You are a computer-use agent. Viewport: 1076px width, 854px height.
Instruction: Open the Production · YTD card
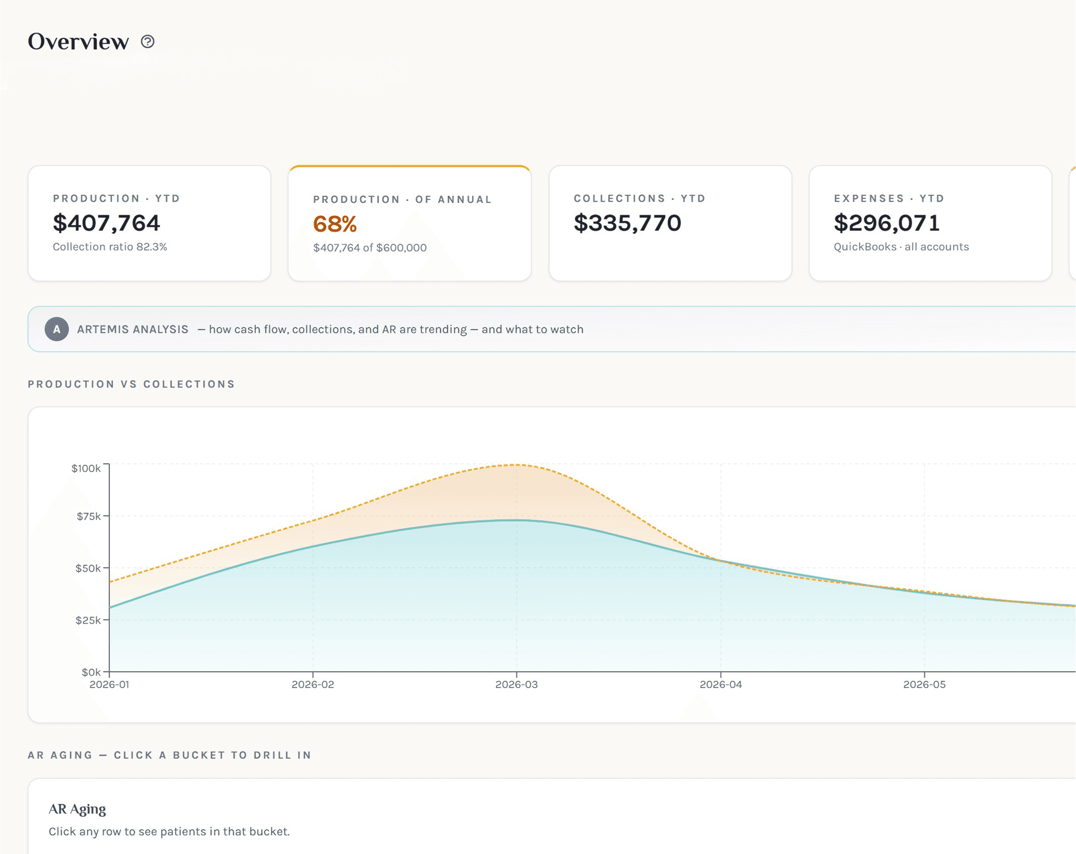pos(149,223)
